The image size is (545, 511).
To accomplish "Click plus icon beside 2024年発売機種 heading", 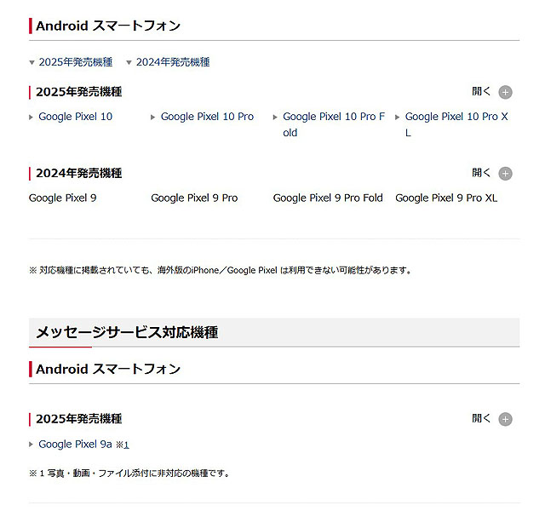I will coord(505,174).
